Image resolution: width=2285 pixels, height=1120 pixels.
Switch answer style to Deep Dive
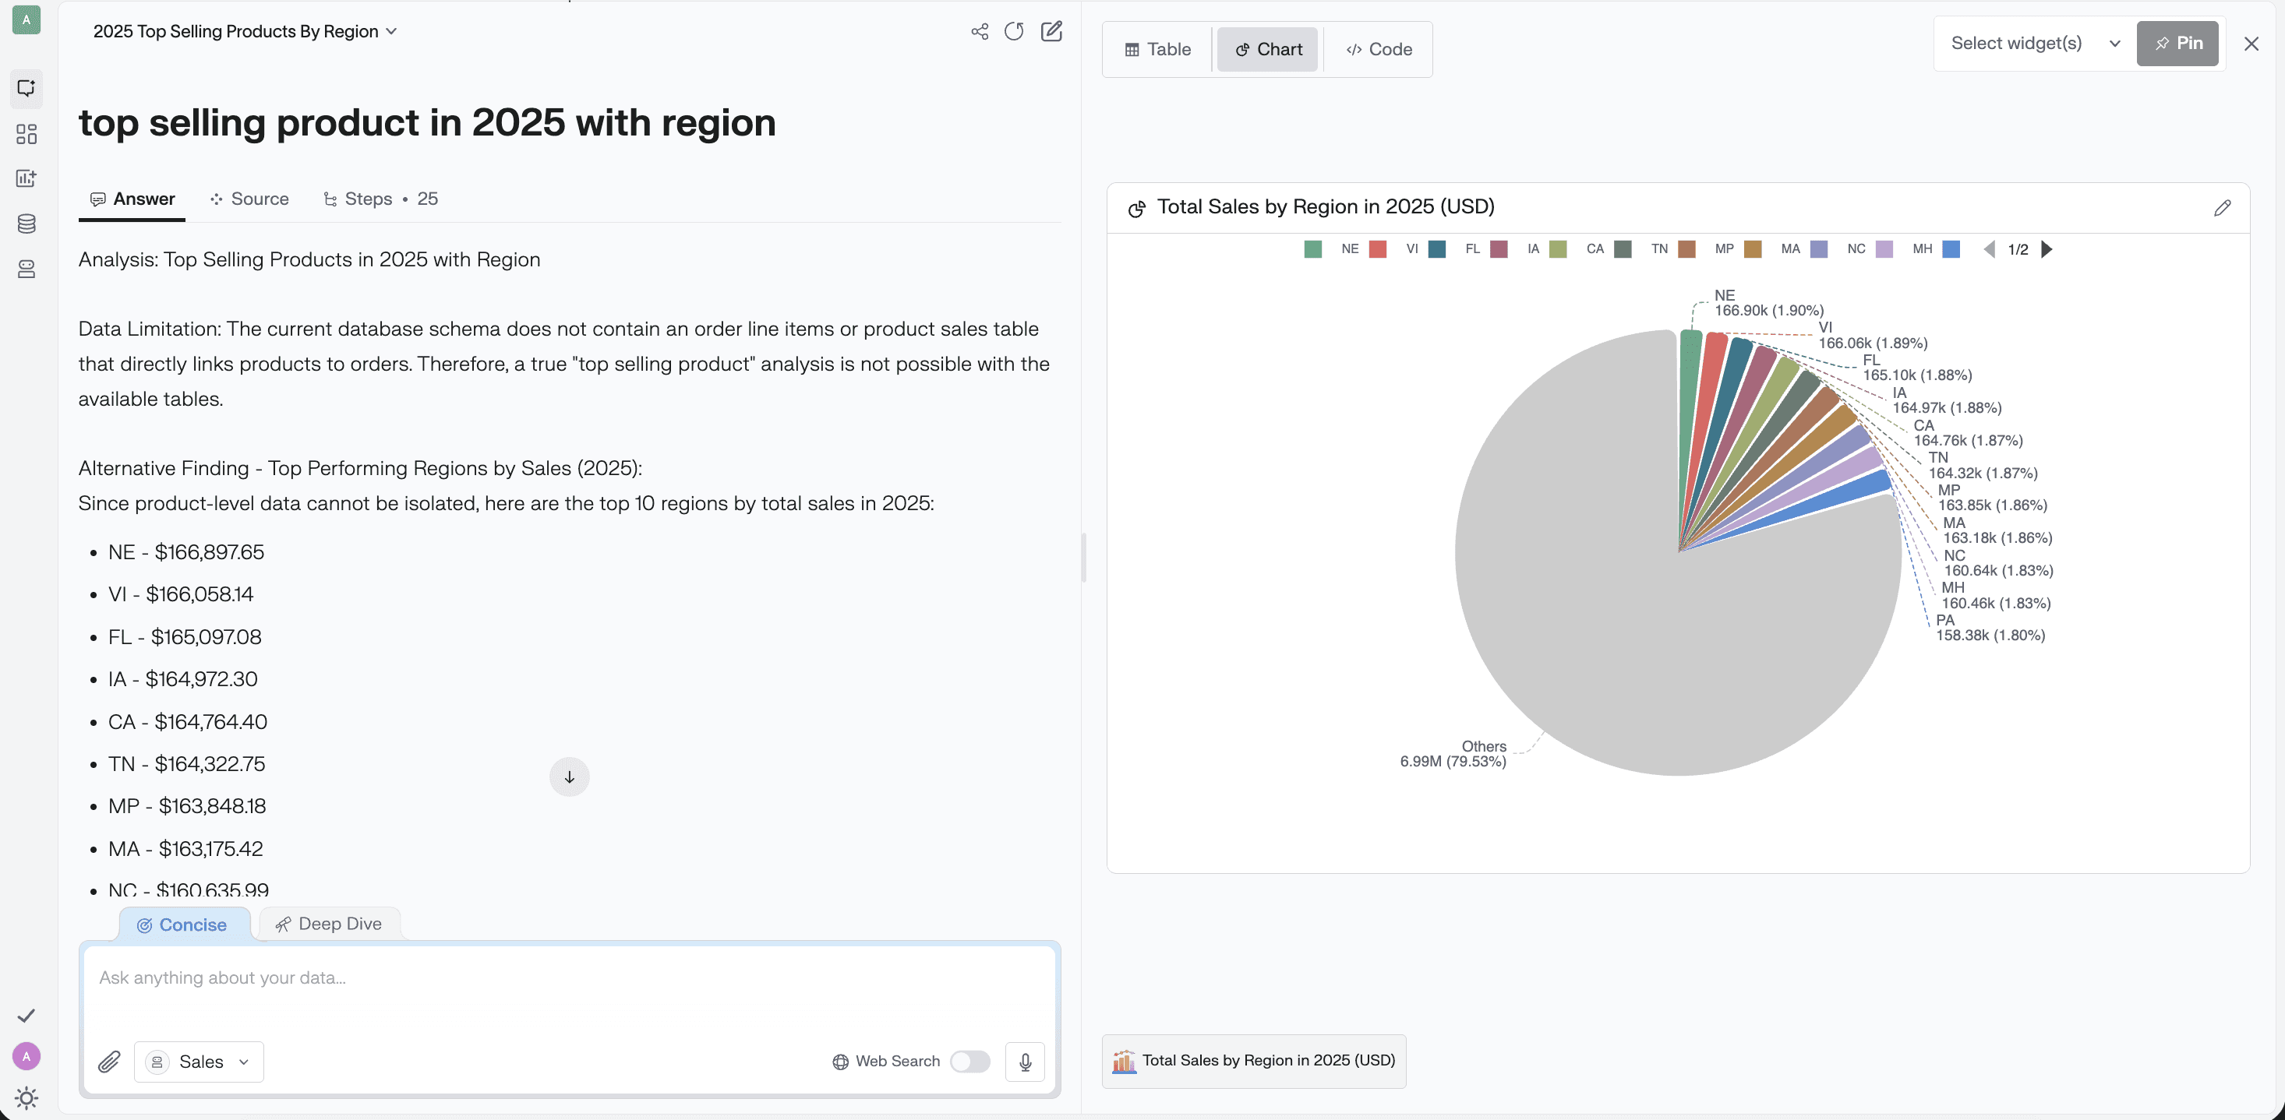pos(328,923)
